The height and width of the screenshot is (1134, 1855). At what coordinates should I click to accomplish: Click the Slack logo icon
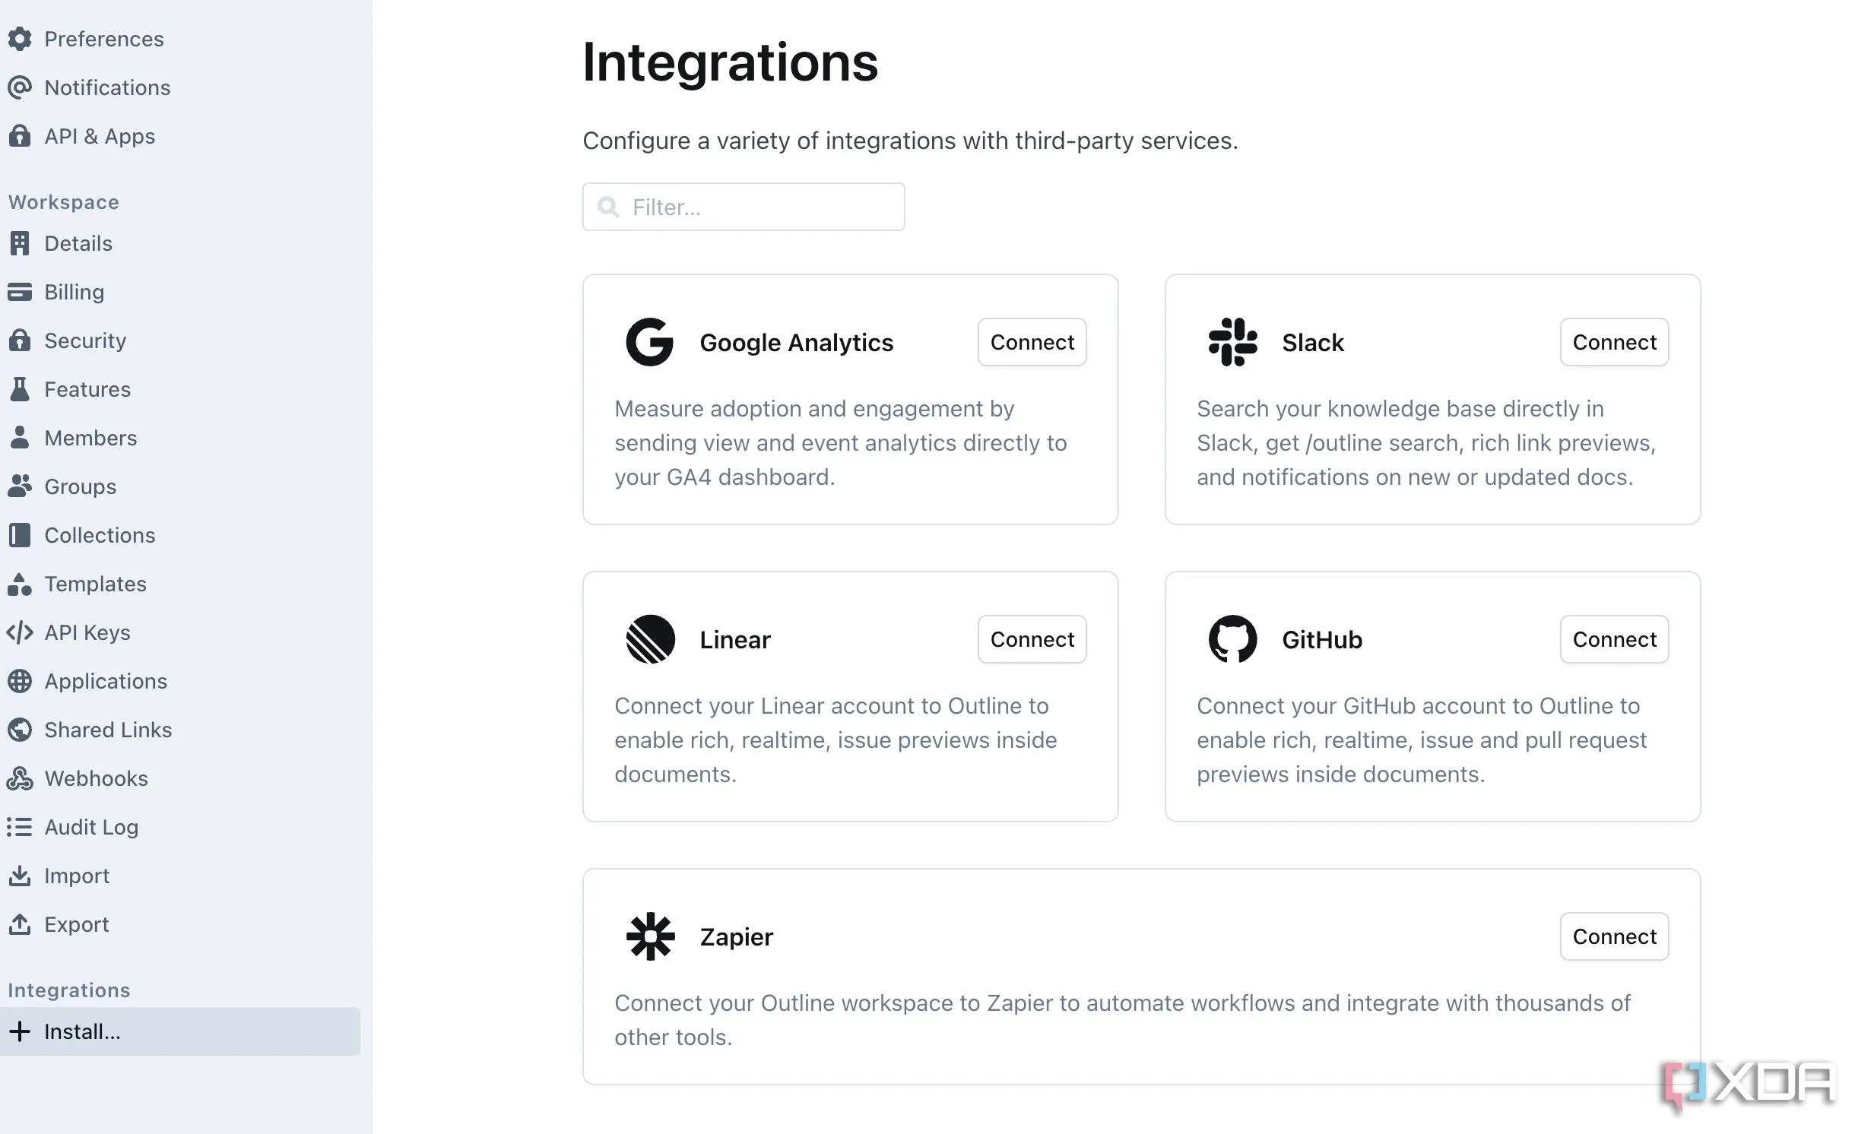[x=1232, y=342]
